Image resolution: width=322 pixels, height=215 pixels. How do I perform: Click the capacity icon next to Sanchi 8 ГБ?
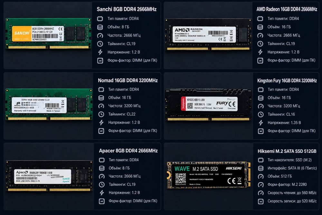point(100,27)
